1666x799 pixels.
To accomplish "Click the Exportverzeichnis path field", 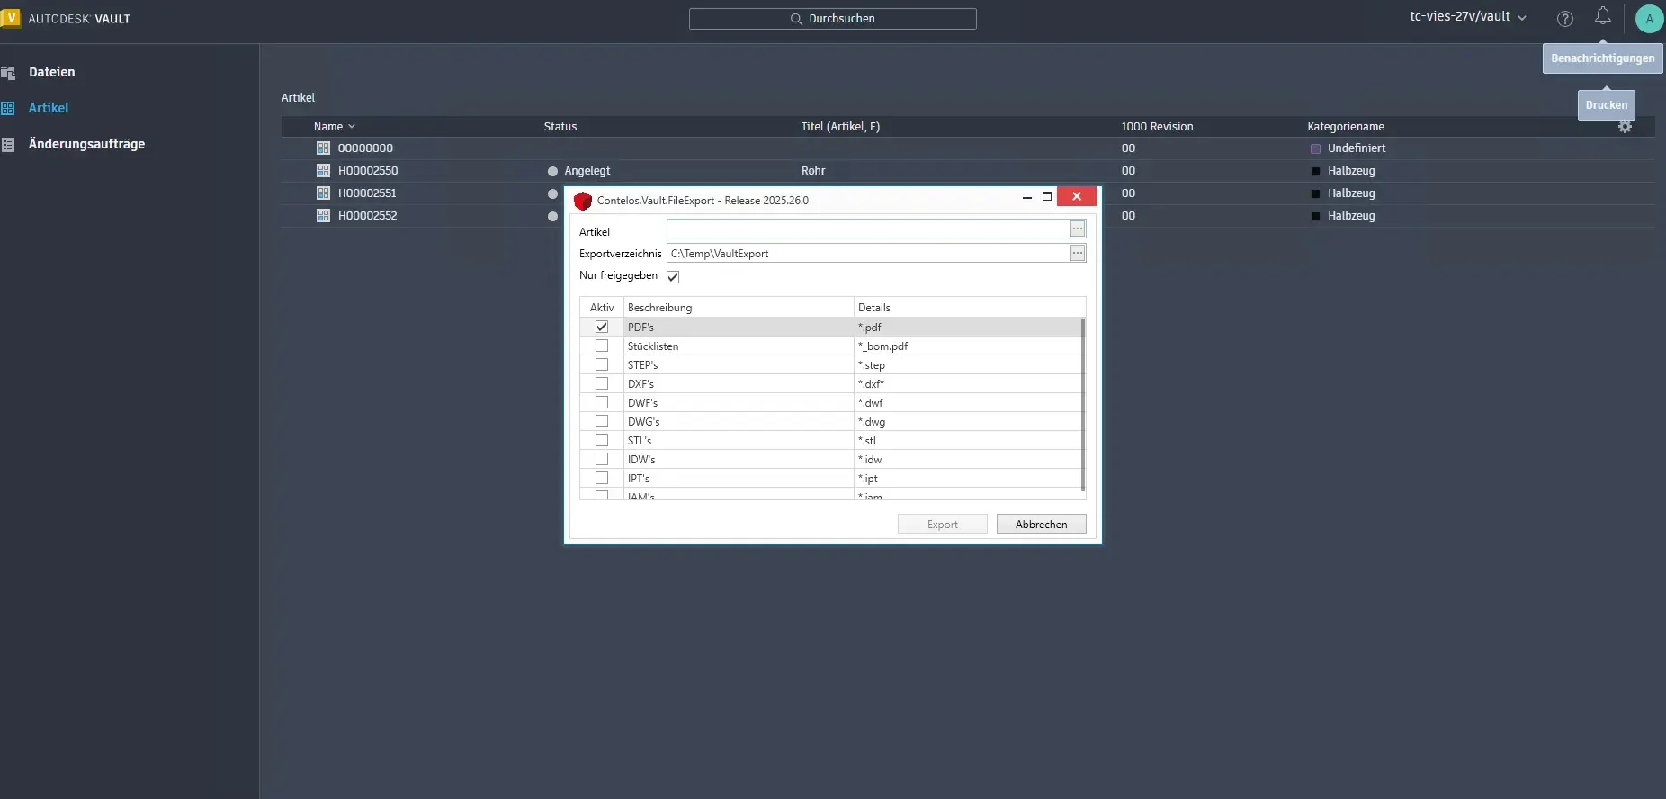I will [x=868, y=254].
